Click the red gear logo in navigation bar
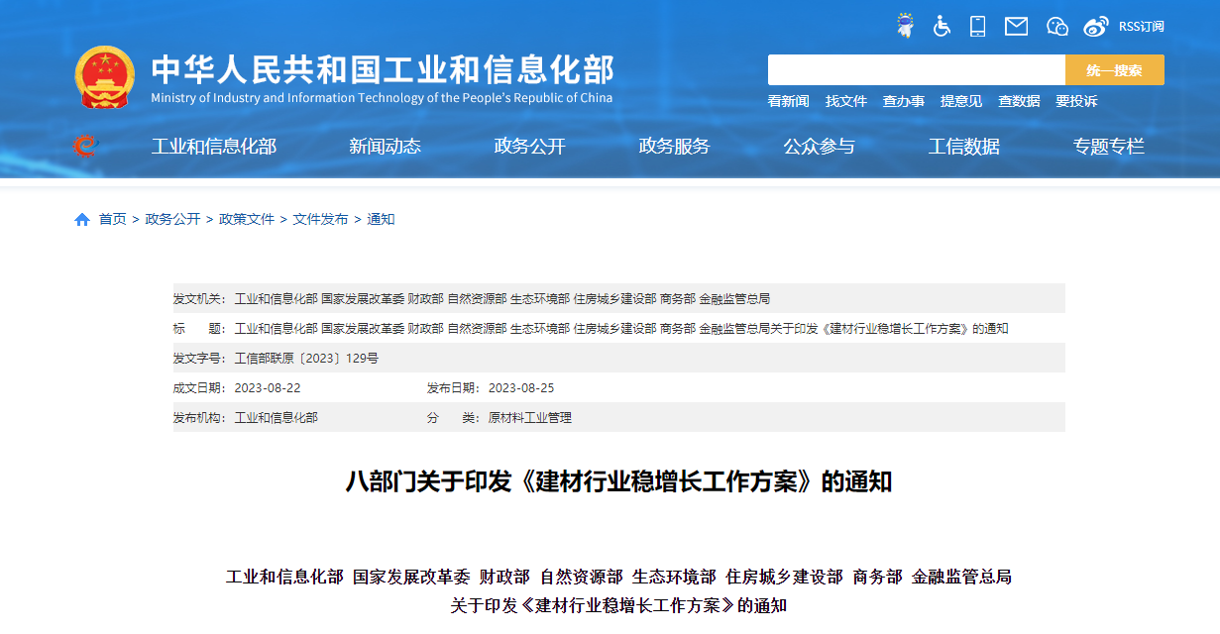Viewport: 1220px width, 634px height. click(x=86, y=146)
